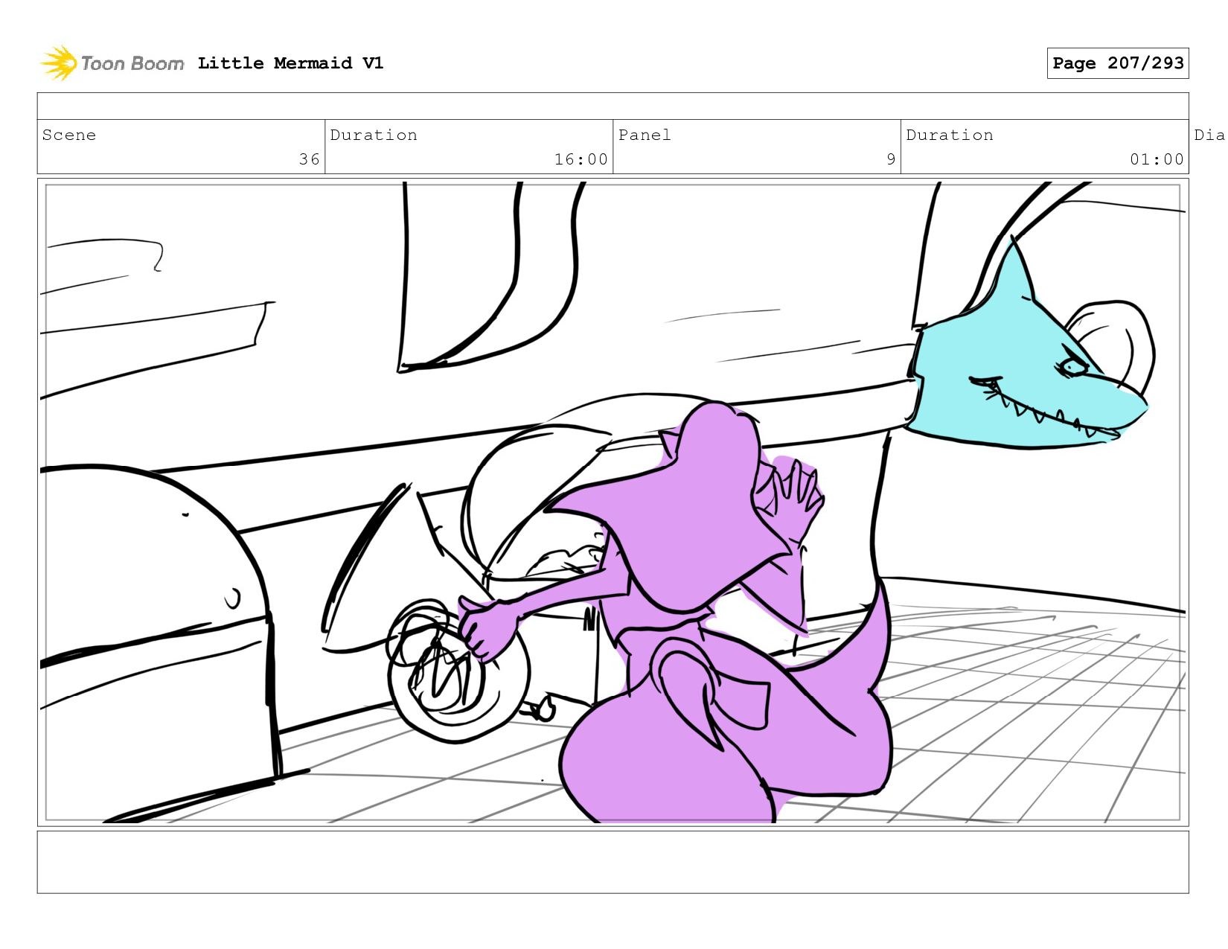This screenshot has width=1228, height=949.
Task: Click the storyboard panel drawing
Action: click(613, 502)
